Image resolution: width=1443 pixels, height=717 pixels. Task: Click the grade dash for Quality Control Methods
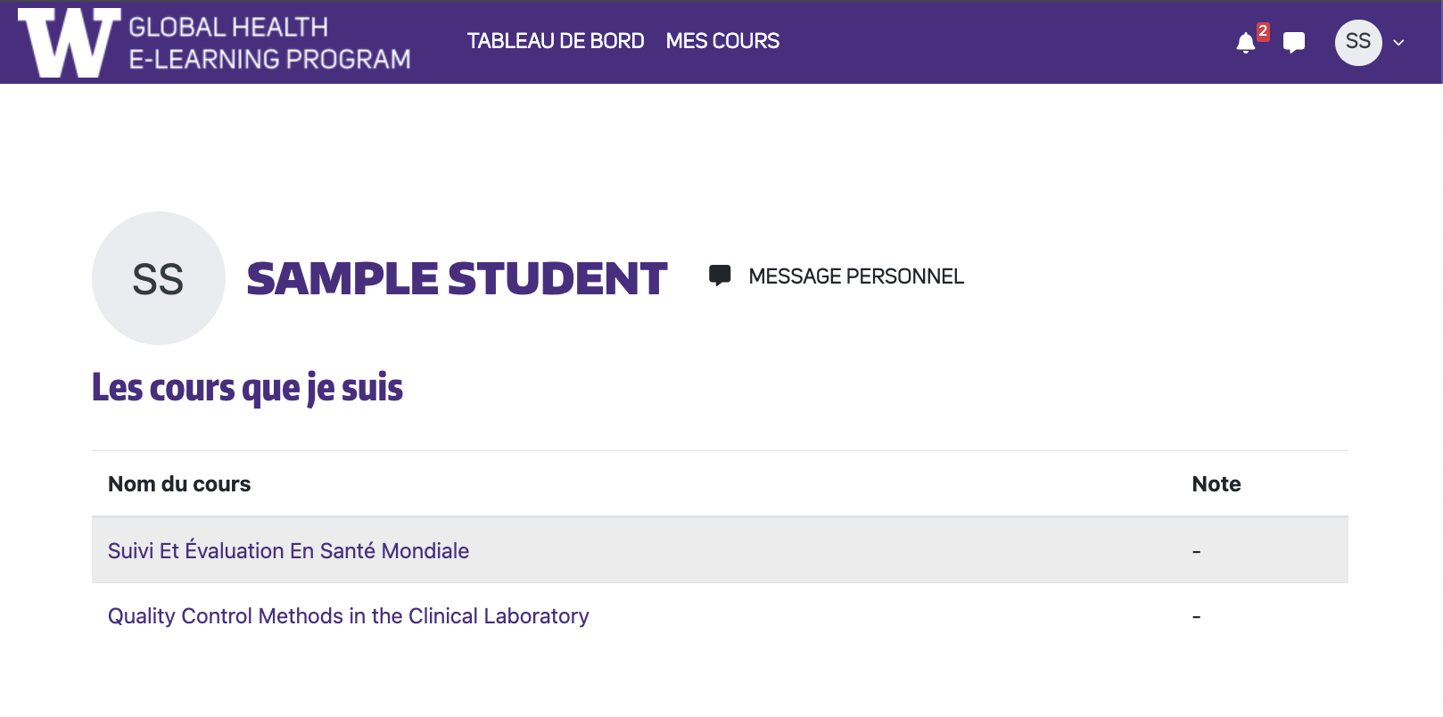[x=1196, y=617]
